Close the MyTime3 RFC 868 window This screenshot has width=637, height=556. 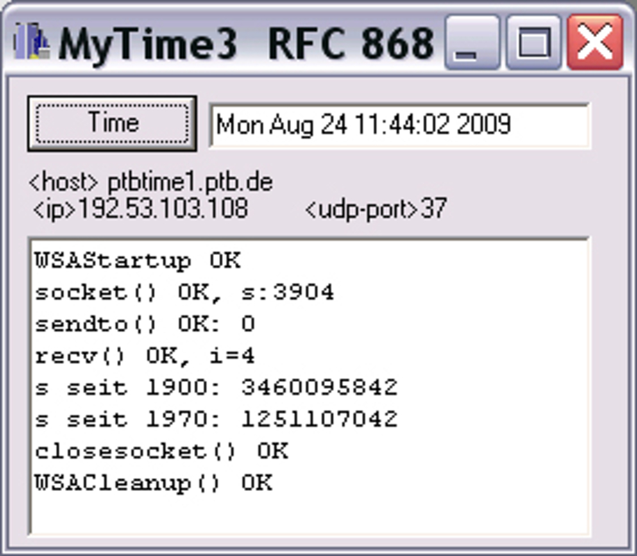595,42
